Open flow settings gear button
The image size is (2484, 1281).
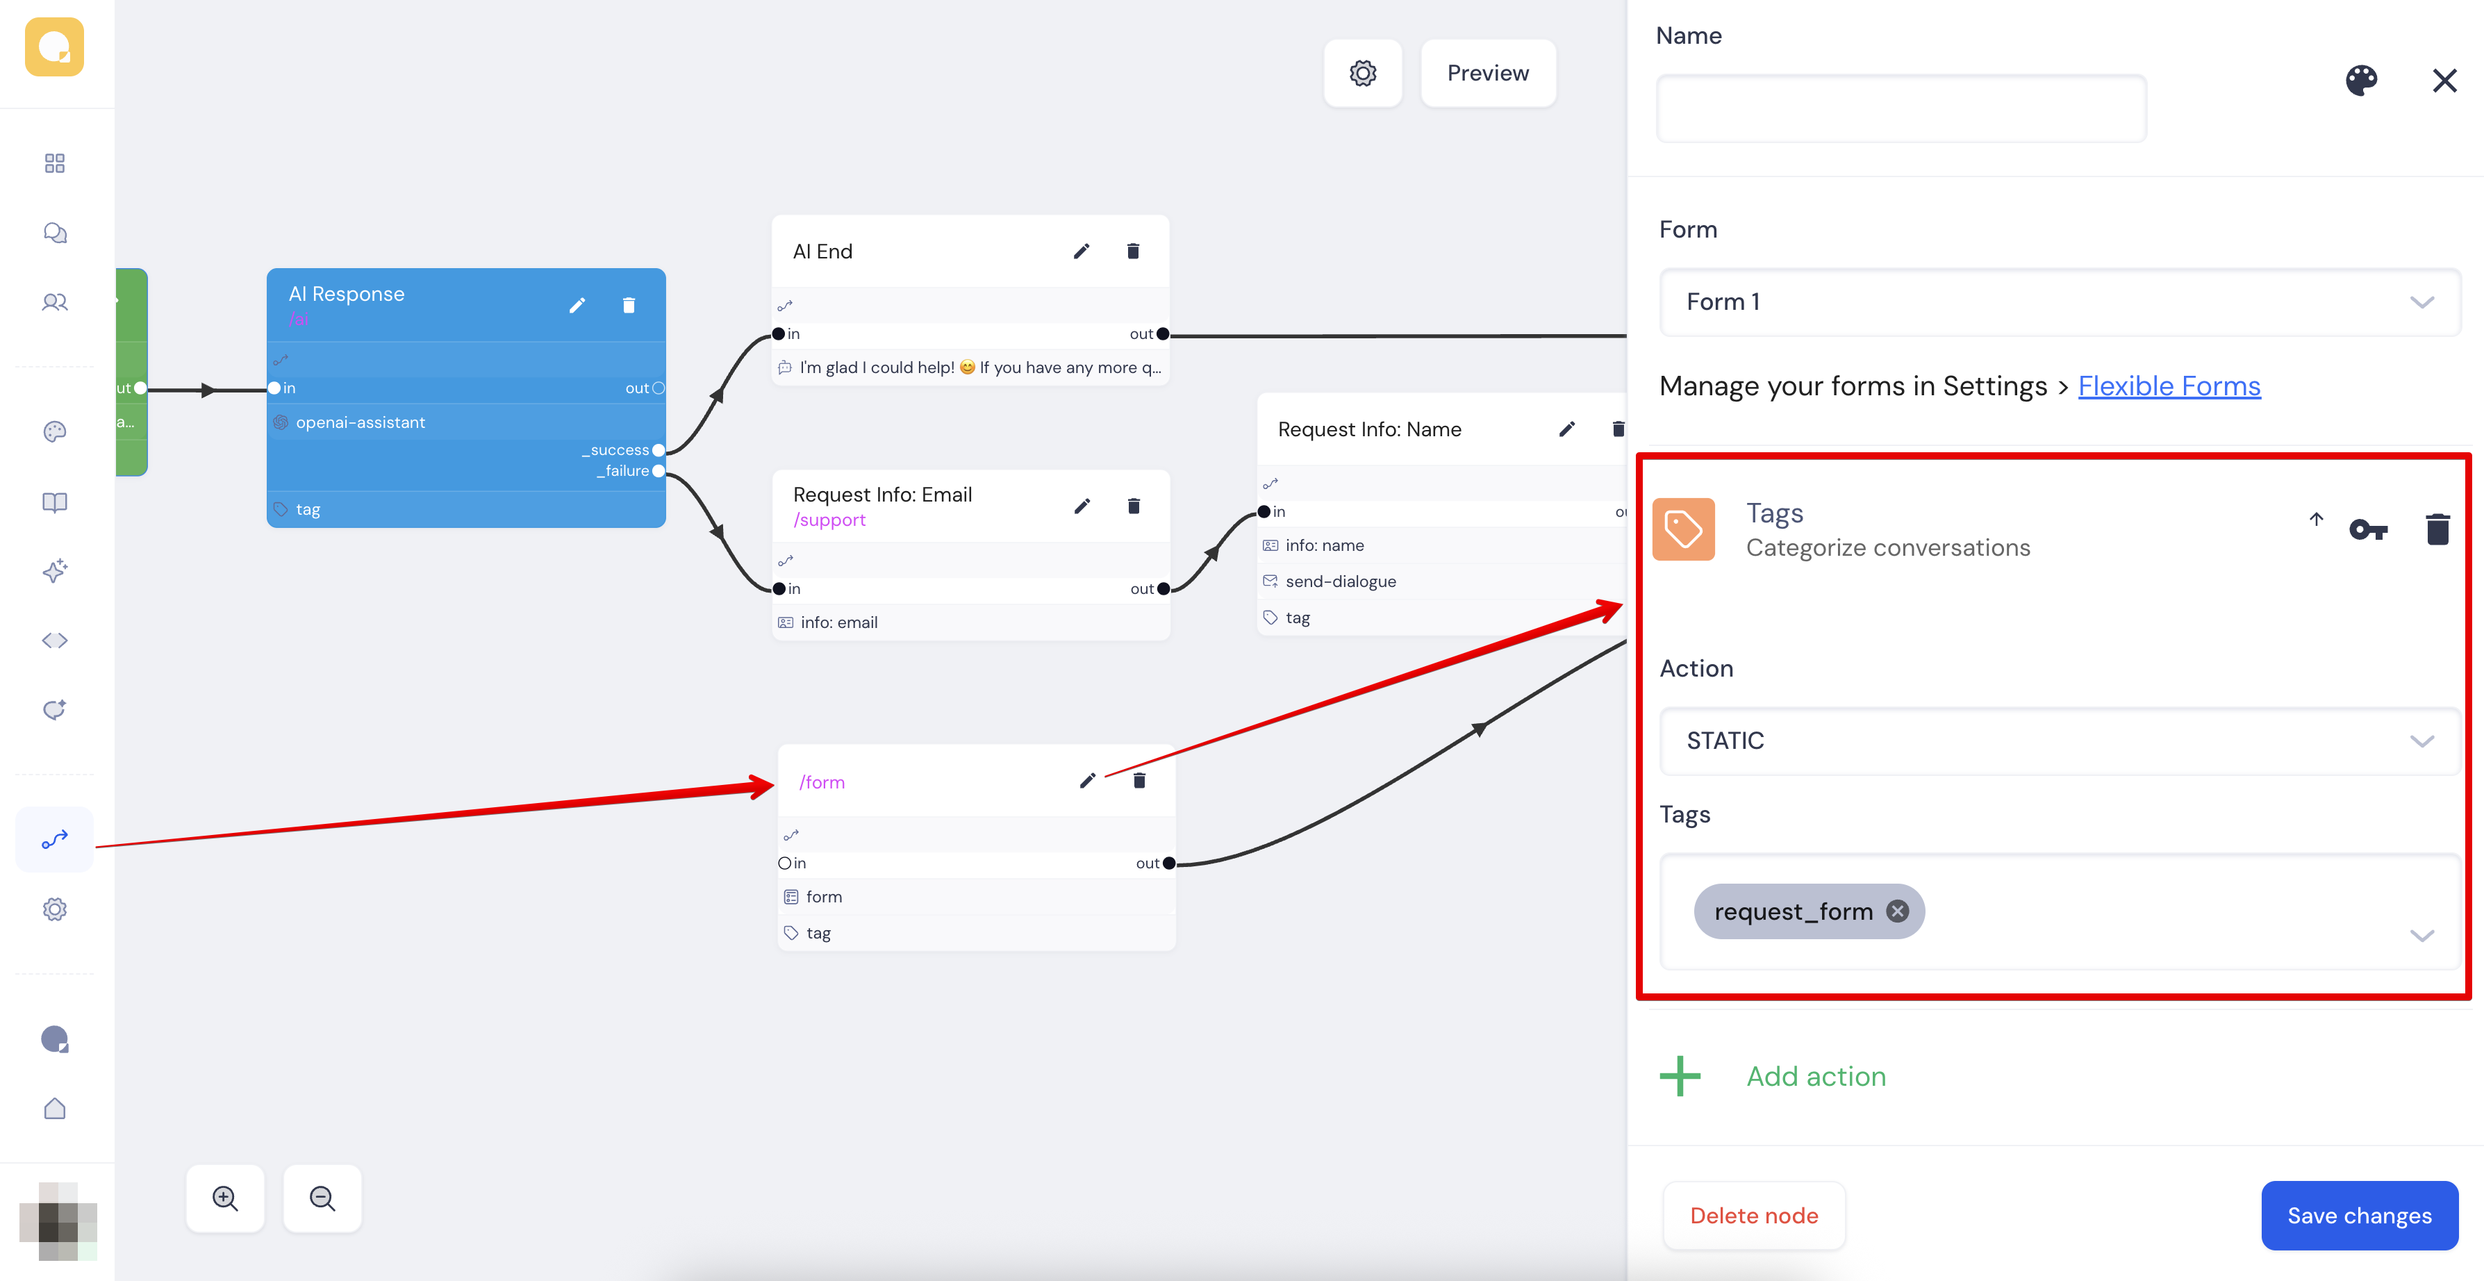pyautogui.click(x=1363, y=74)
